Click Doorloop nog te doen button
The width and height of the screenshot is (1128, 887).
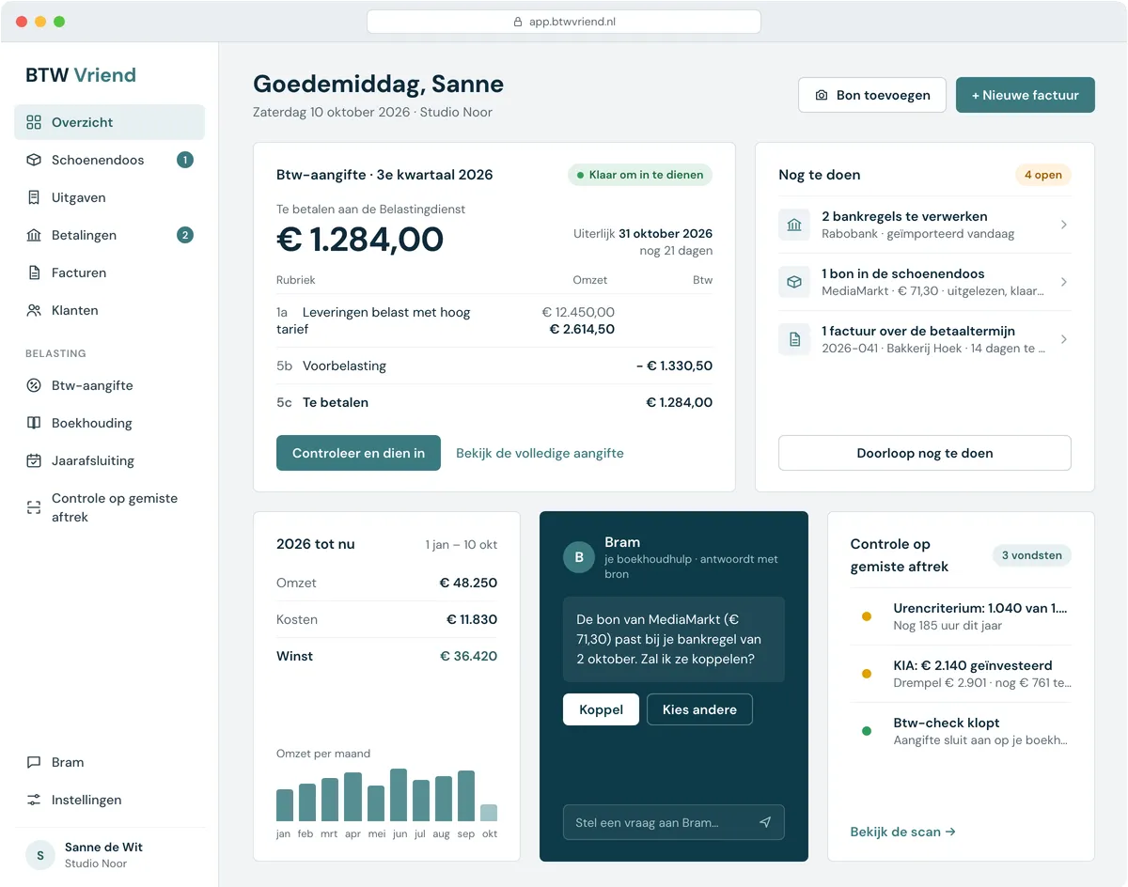point(925,453)
